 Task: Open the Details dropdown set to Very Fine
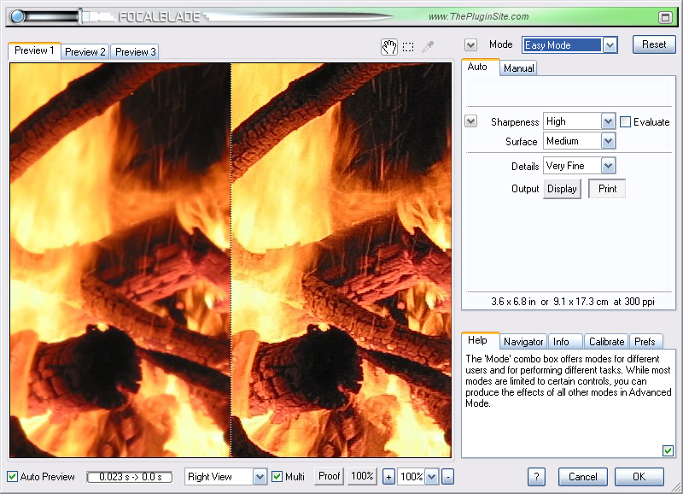tap(579, 166)
